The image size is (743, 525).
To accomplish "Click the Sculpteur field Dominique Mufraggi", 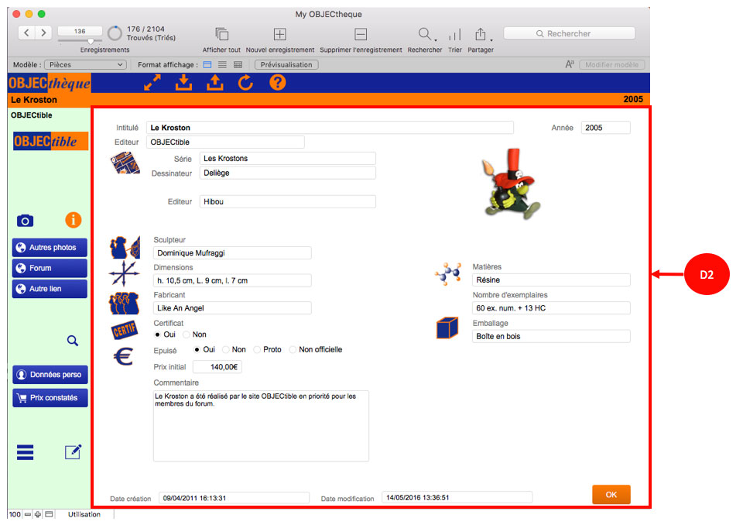I will coord(232,253).
